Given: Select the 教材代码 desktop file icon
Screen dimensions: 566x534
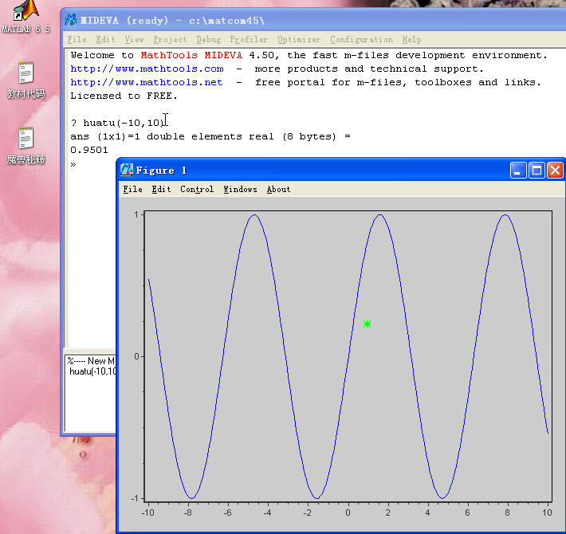Looking at the screenshot, I should coord(26,80).
